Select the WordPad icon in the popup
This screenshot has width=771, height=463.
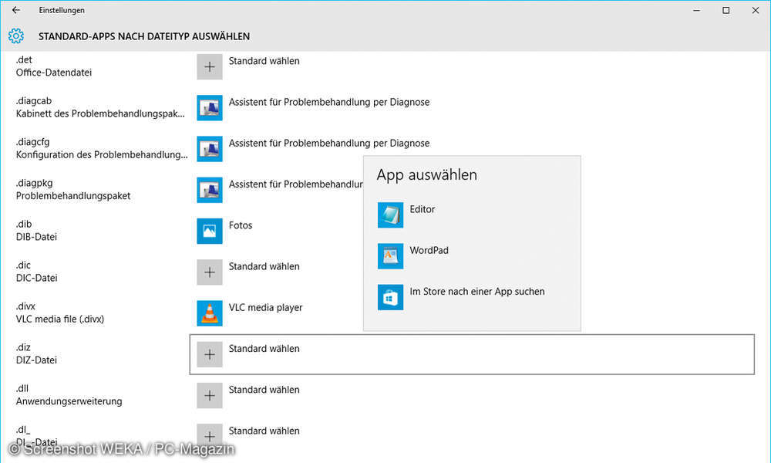pos(390,255)
